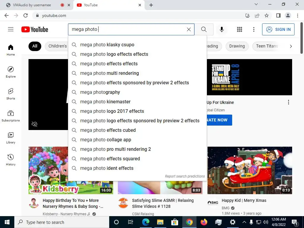The width and height of the screenshot is (304, 228).
Task: Unmute the autoplaying promo video
Action: click(34, 124)
